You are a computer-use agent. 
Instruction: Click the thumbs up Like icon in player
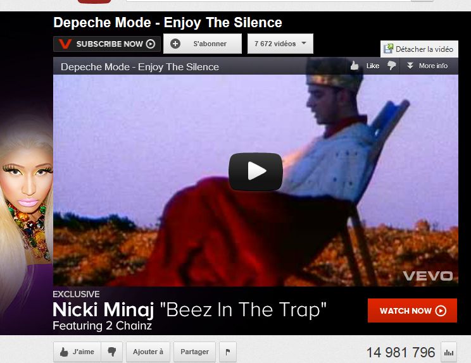click(x=355, y=66)
